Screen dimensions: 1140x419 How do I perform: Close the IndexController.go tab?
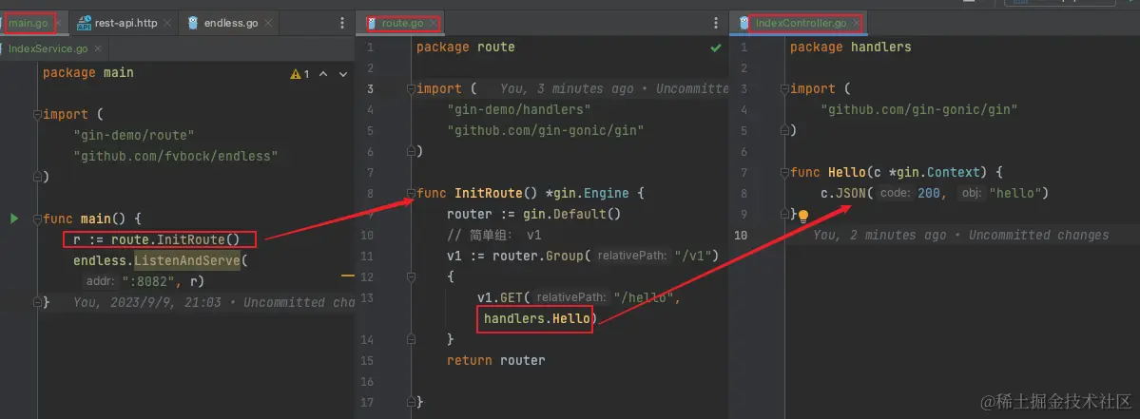pos(856,23)
